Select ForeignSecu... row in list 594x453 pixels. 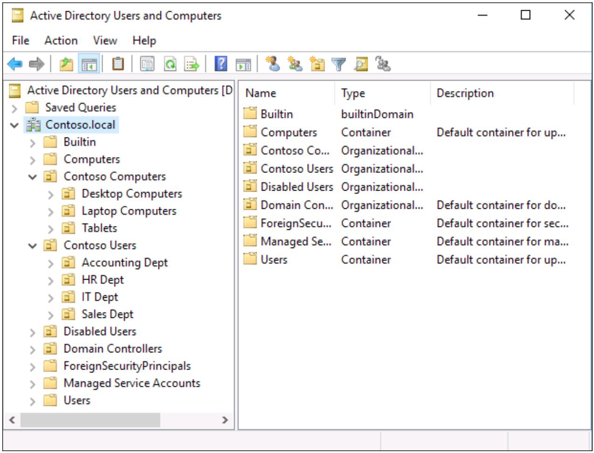pyautogui.click(x=408, y=223)
